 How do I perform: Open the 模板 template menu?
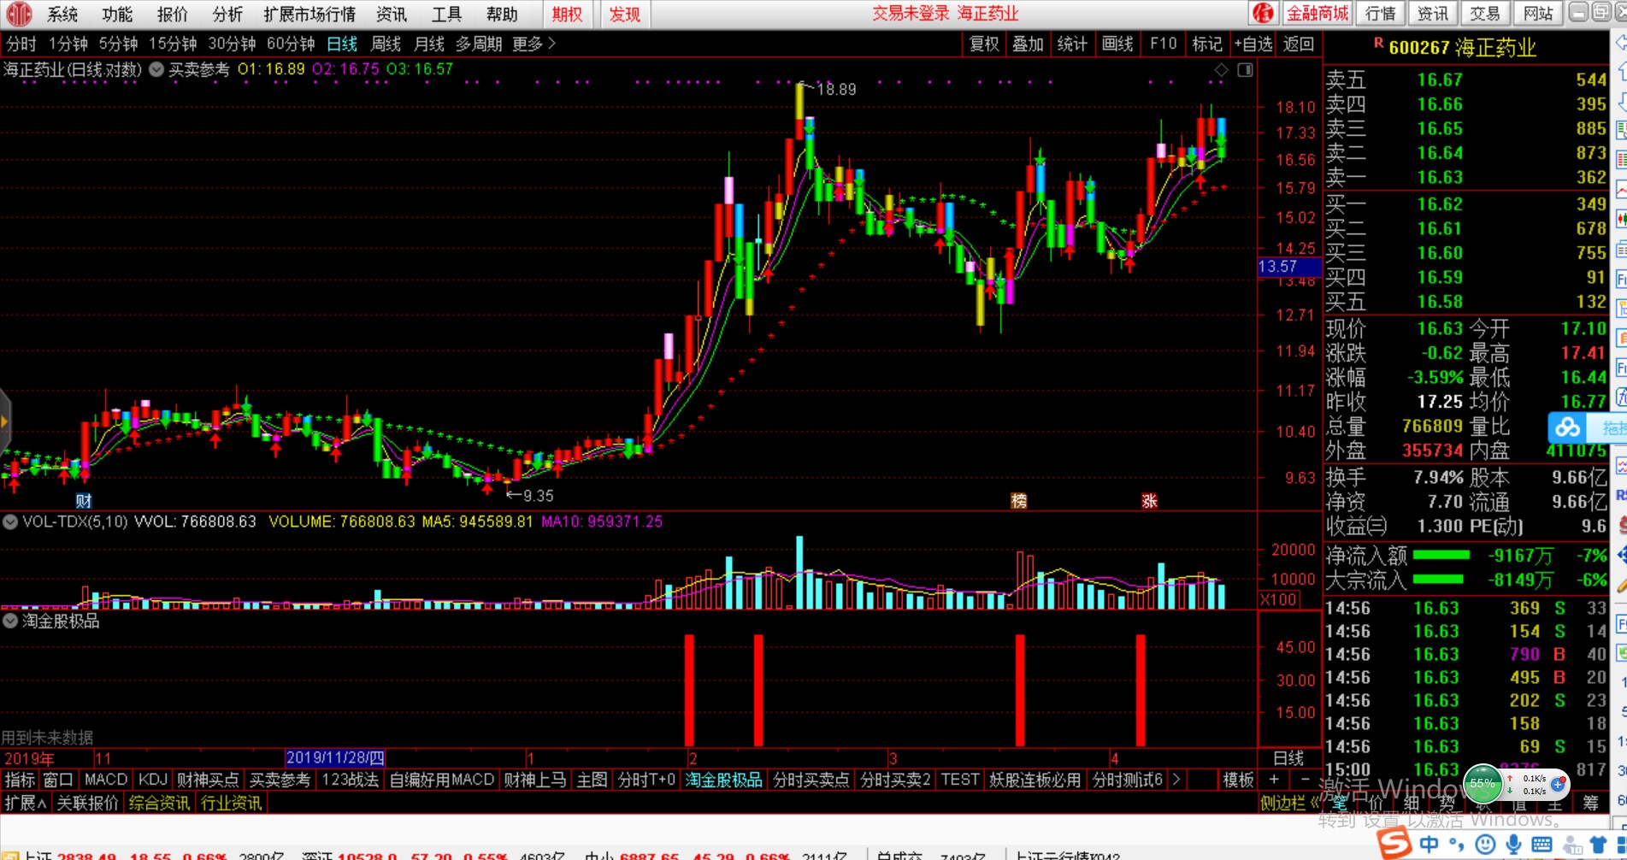[1238, 780]
